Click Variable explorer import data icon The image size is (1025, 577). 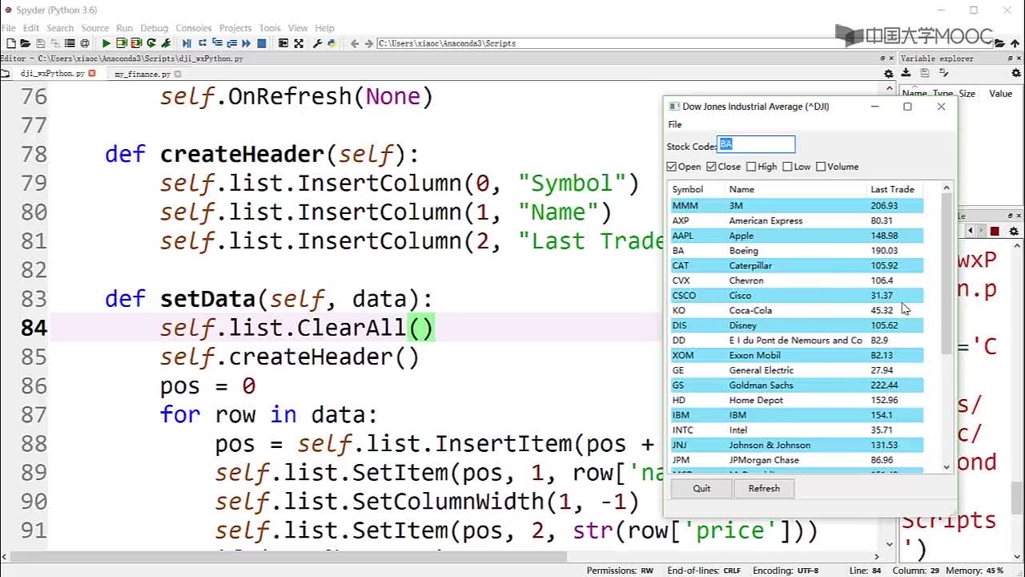click(906, 74)
